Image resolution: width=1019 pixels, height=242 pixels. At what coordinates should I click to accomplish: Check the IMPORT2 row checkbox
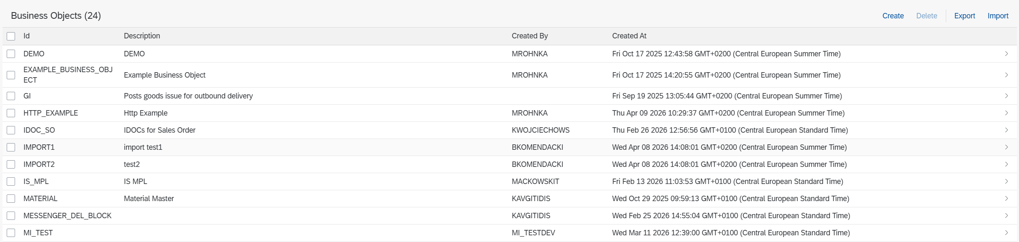point(11,164)
